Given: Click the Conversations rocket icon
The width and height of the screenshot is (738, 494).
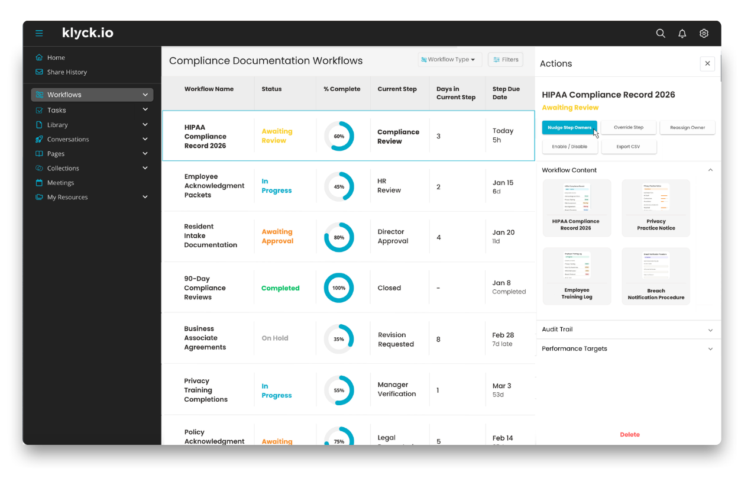Looking at the screenshot, I should tap(39, 140).
